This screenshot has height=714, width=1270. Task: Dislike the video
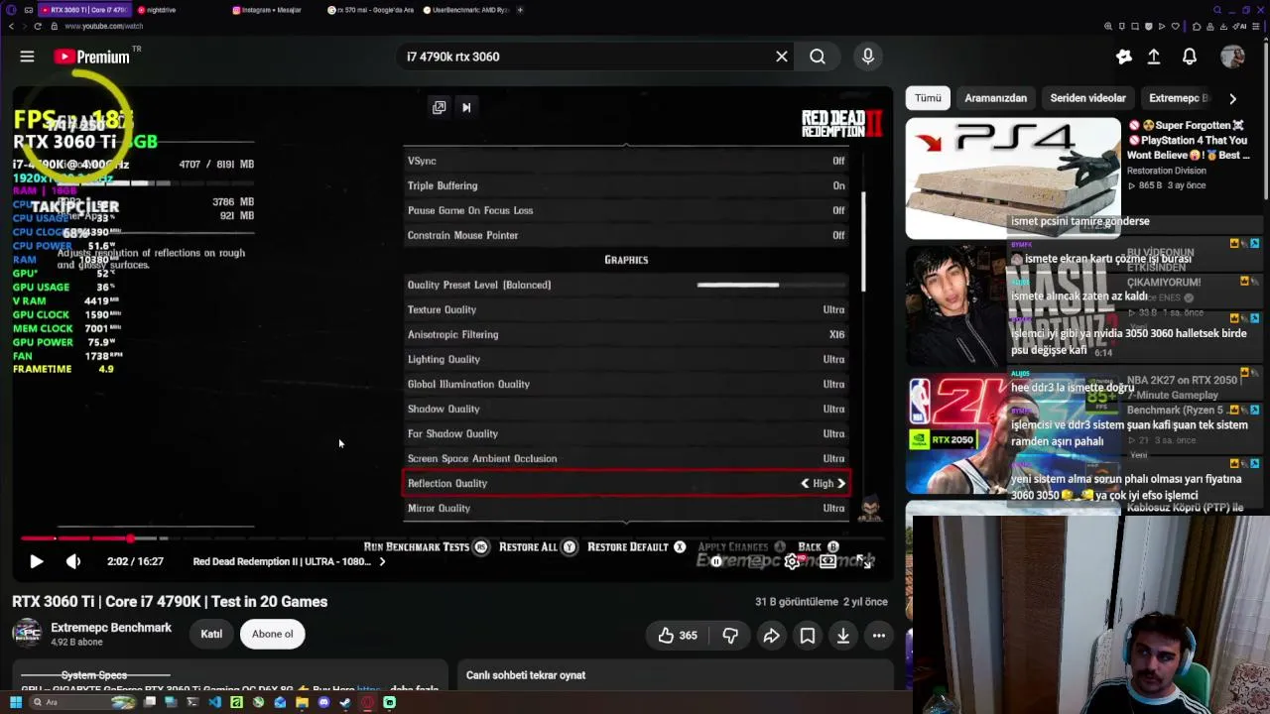730,636
